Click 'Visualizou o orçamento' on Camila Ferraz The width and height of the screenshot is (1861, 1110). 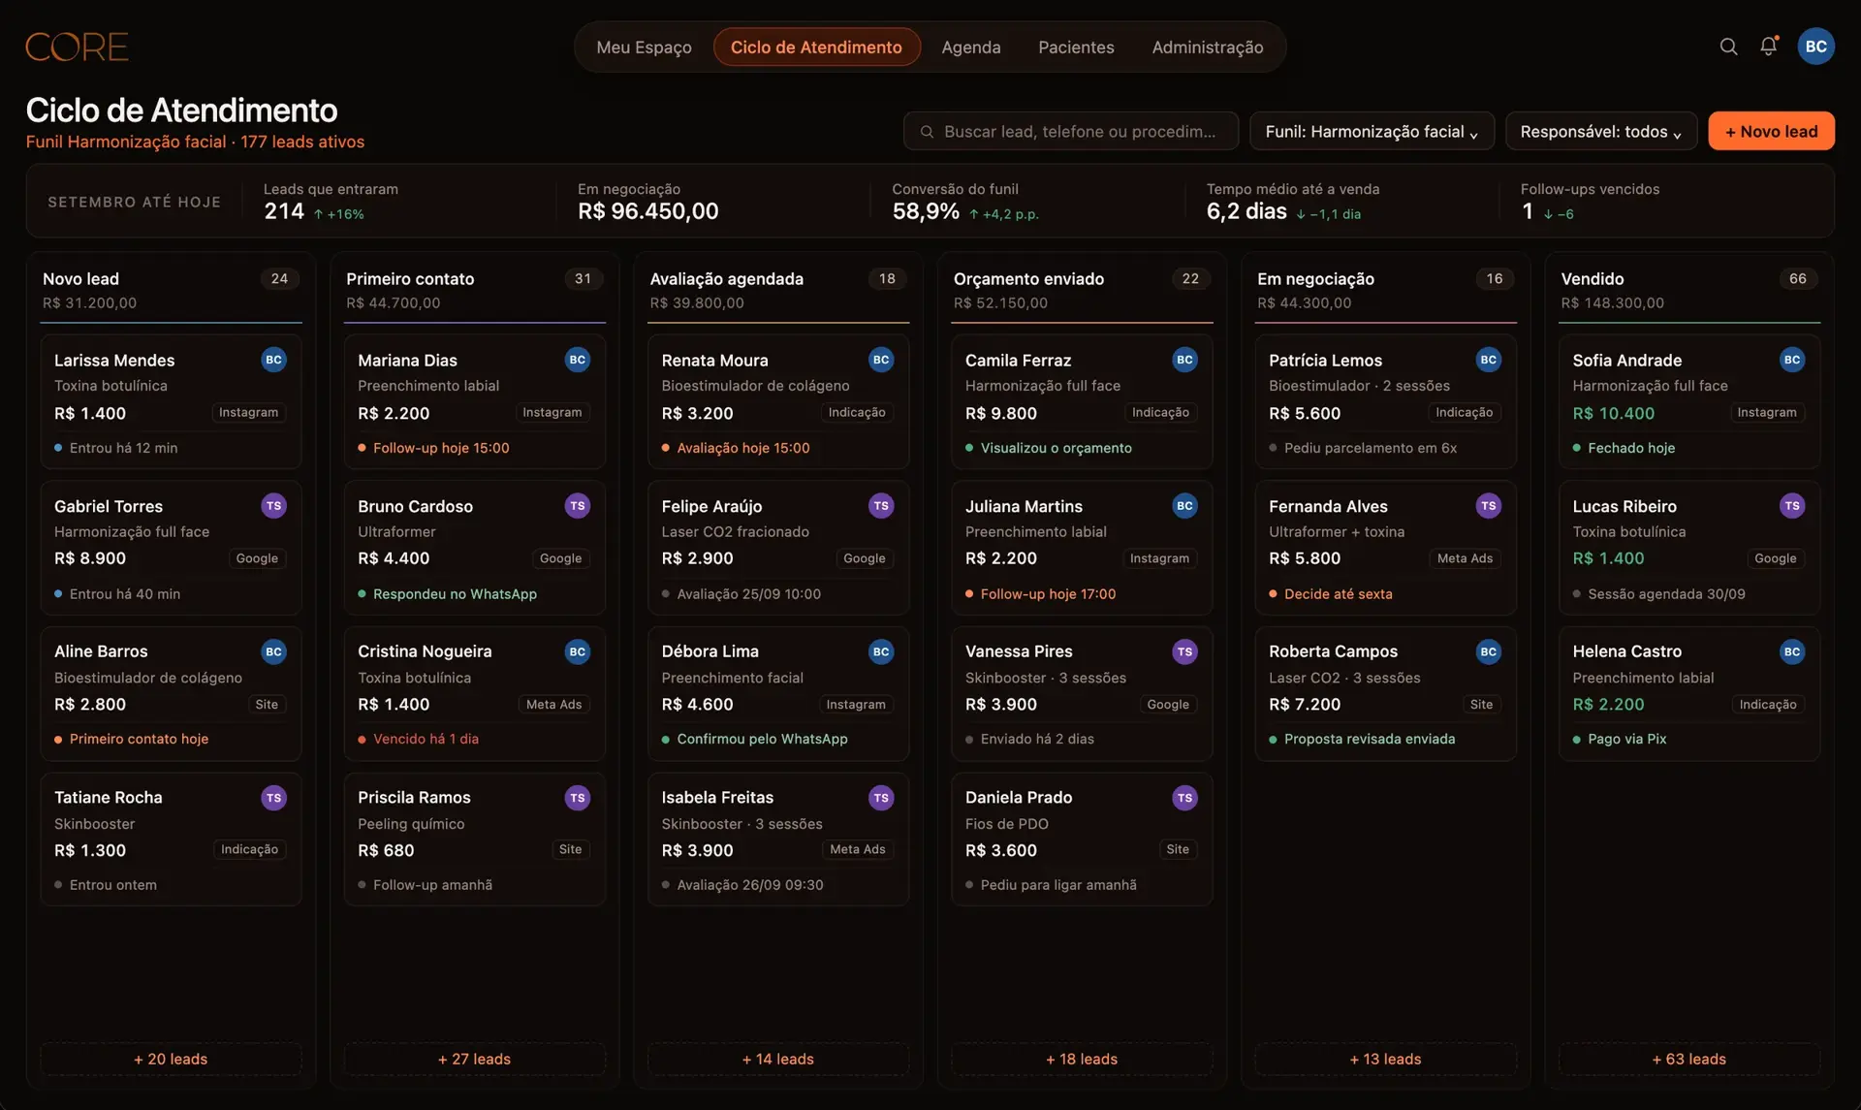pos(1056,448)
